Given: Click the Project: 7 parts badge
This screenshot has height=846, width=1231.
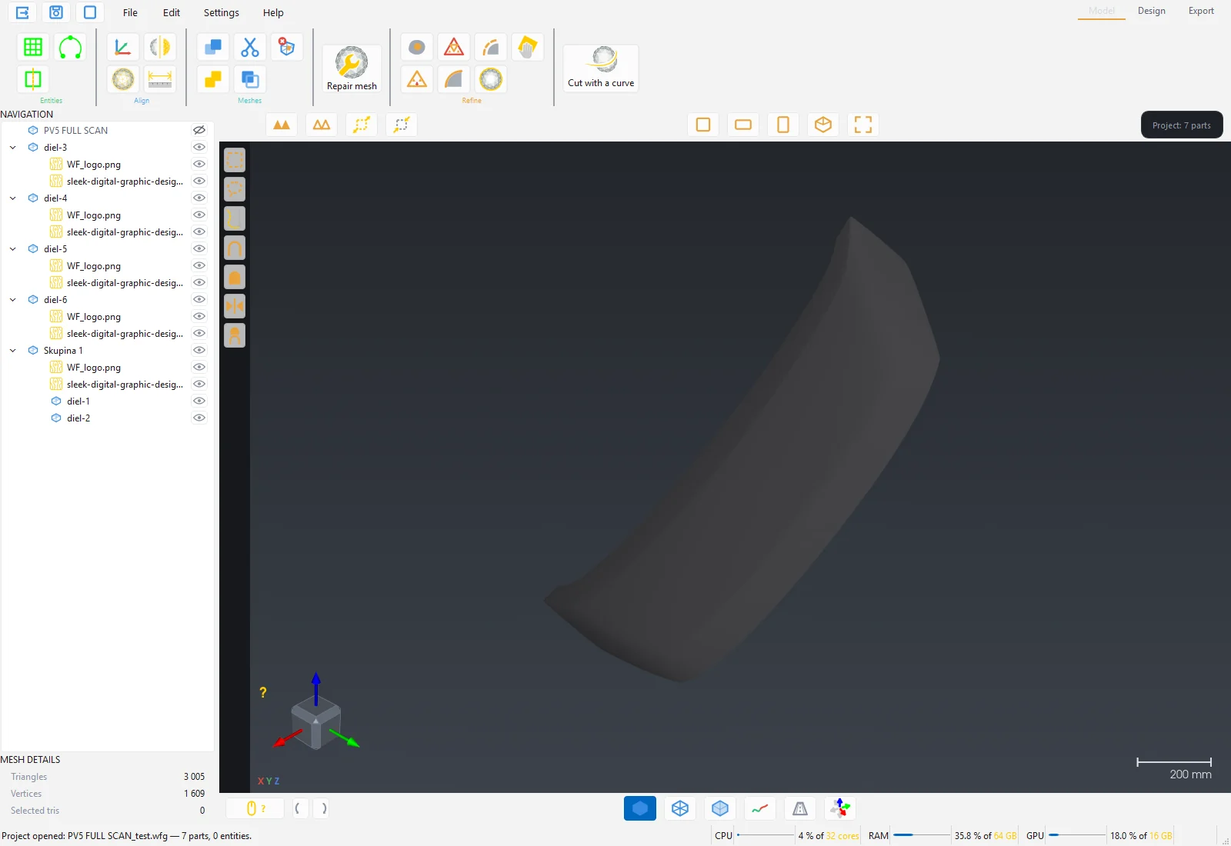Looking at the screenshot, I should [1182, 125].
